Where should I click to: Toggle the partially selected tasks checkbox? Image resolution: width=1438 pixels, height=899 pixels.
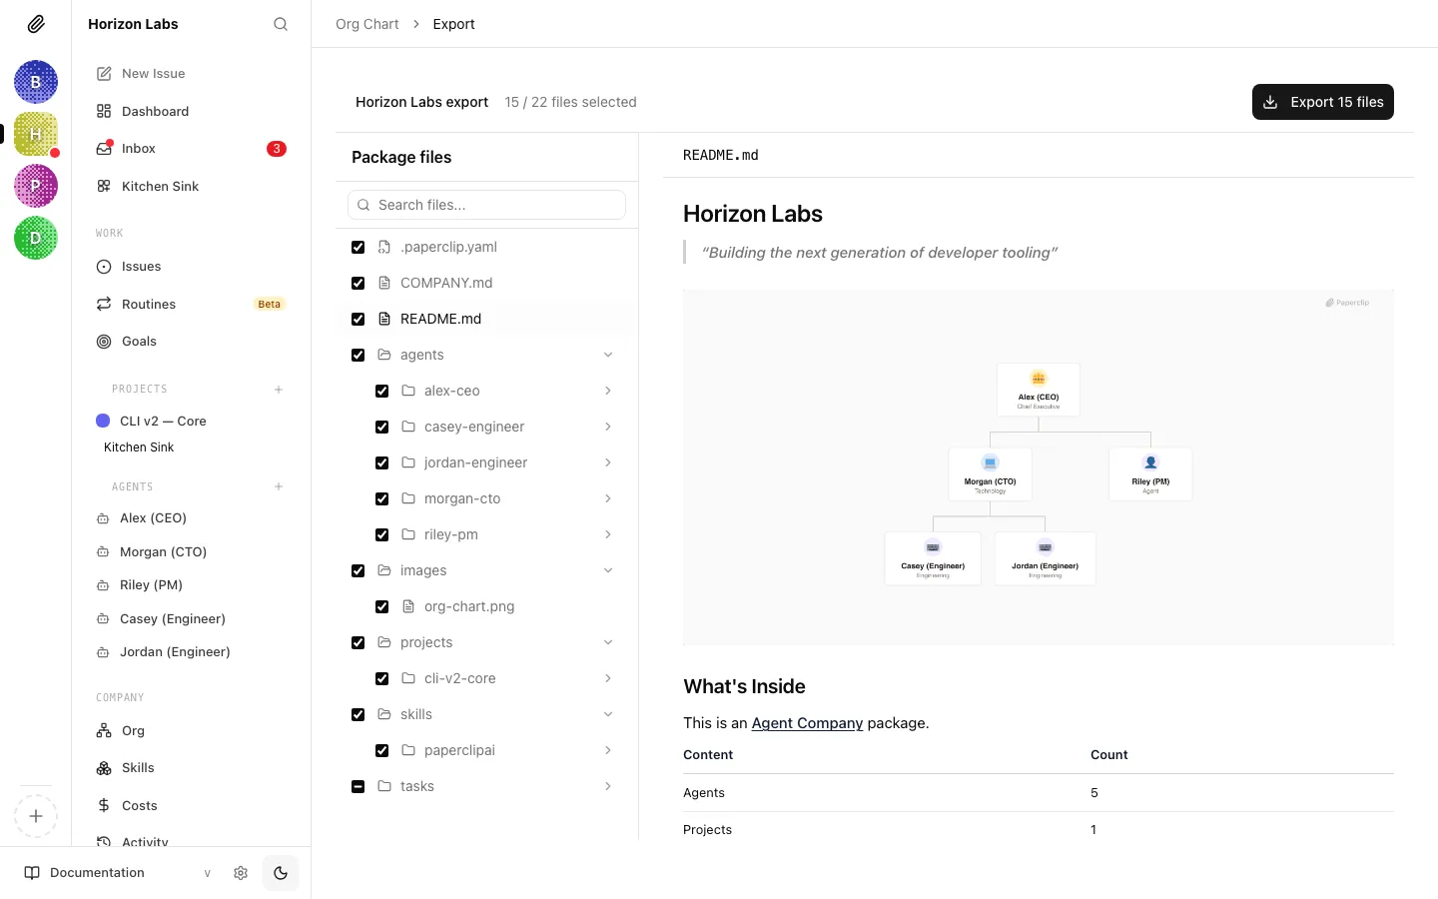click(x=358, y=786)
